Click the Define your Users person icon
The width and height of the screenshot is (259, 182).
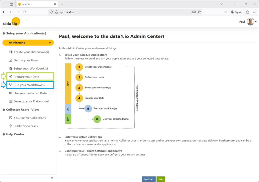[11, 60]
